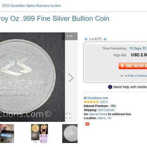Advance gallery with the next image chevron

point(71,78)
